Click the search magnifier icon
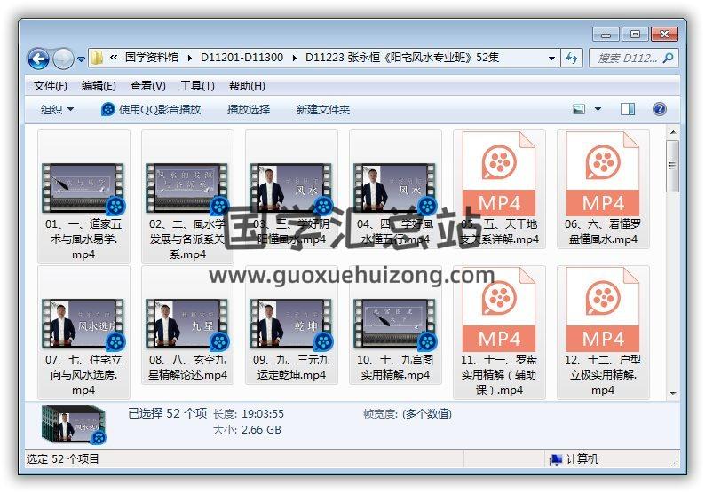The height and width of the screenshot is (493, 705). coord(667,58)
